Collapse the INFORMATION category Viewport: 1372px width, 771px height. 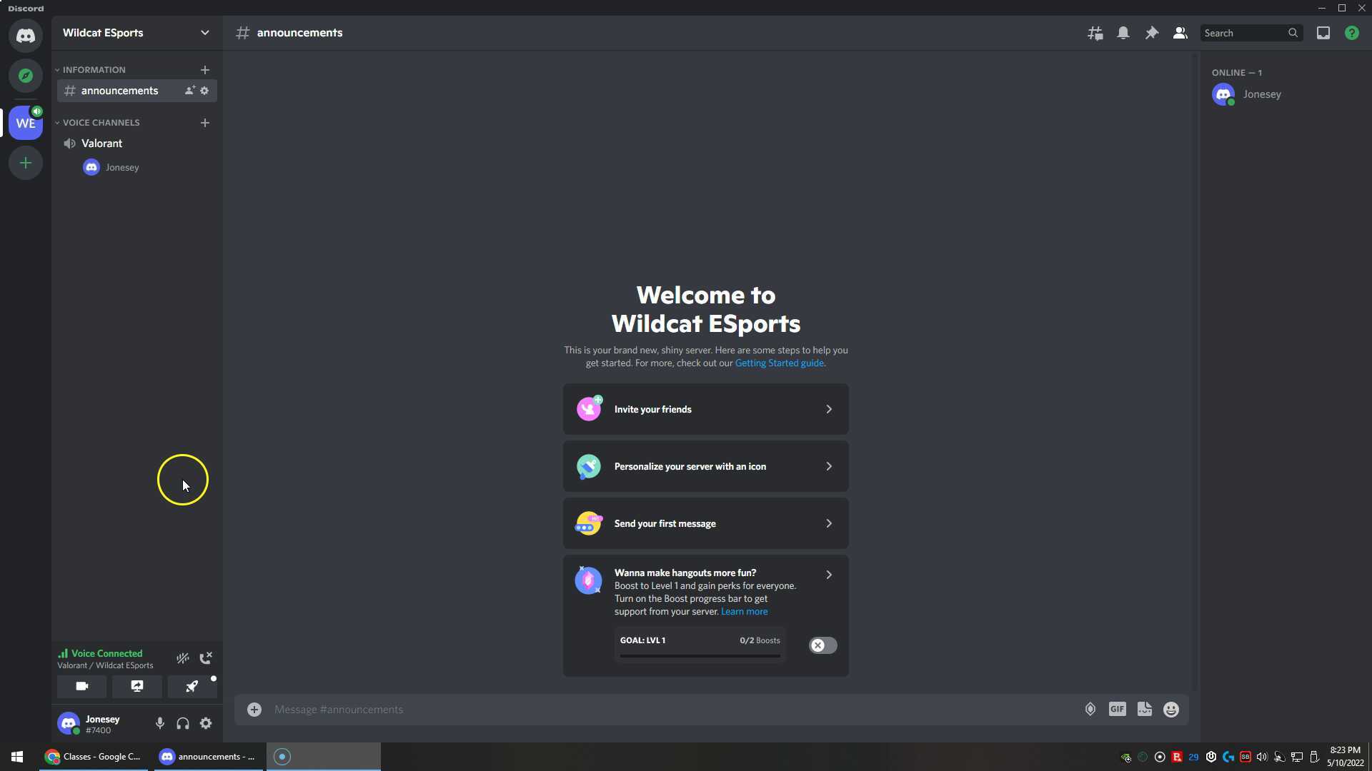57,69
